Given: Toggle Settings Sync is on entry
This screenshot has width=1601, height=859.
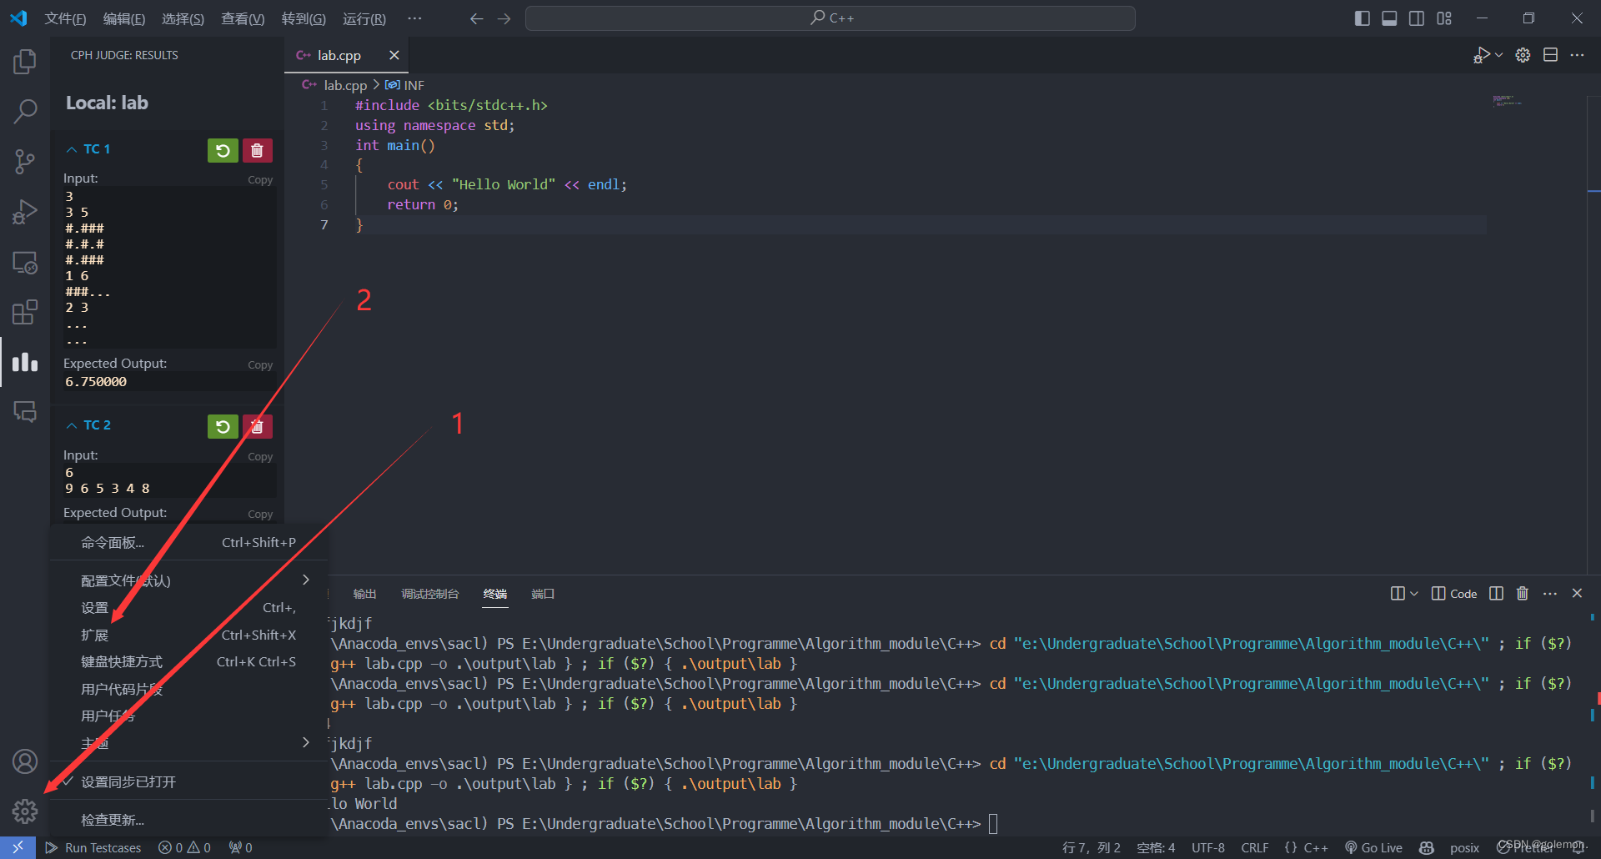Looking at the screenshot, I should [188, 782].
